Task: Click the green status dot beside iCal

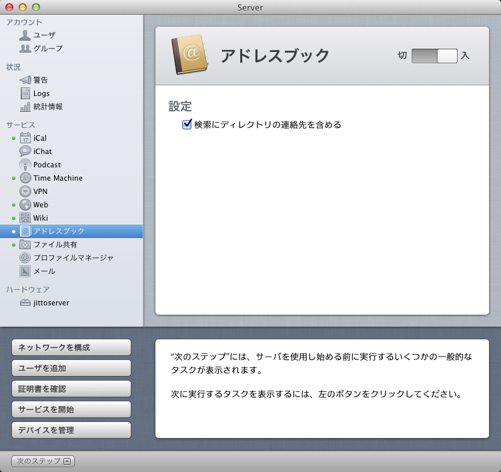Action: pyautogui.click(x=13, y=138)
